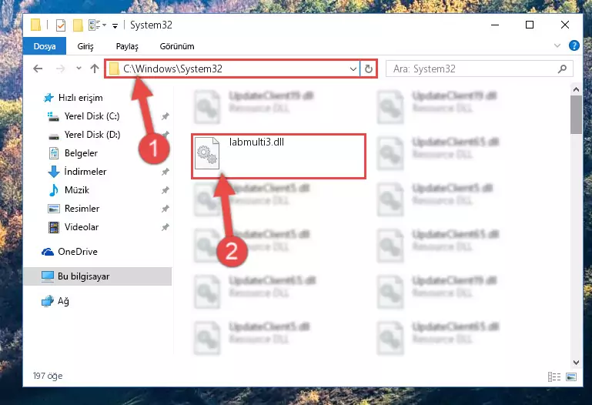Open the Videolar folder
Viewport: 592px width, 405px height.
pyautogui.click(x=81, y=227)
